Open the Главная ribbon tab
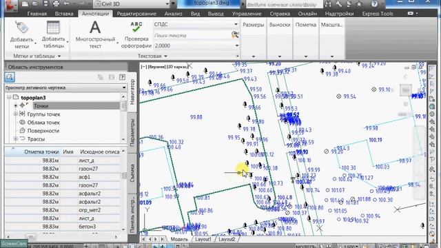Viewport: 441px width, 248px height. tap(37, 14)
